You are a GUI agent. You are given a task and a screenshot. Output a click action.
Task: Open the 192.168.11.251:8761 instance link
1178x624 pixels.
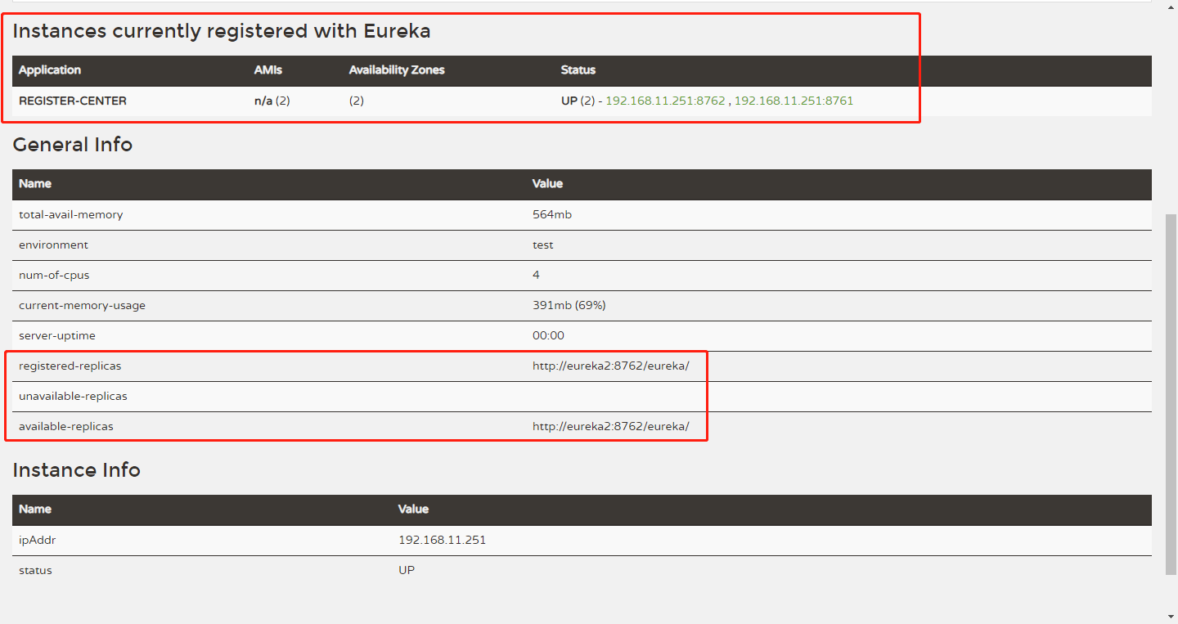tap(794, 101)
